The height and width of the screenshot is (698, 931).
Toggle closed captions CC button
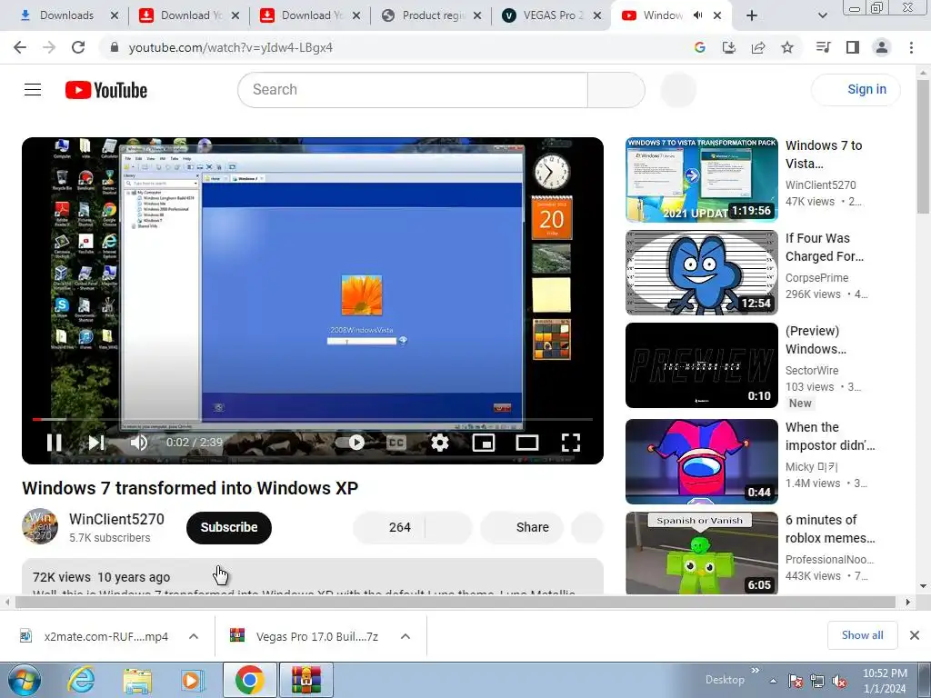(x=396, y=443)
